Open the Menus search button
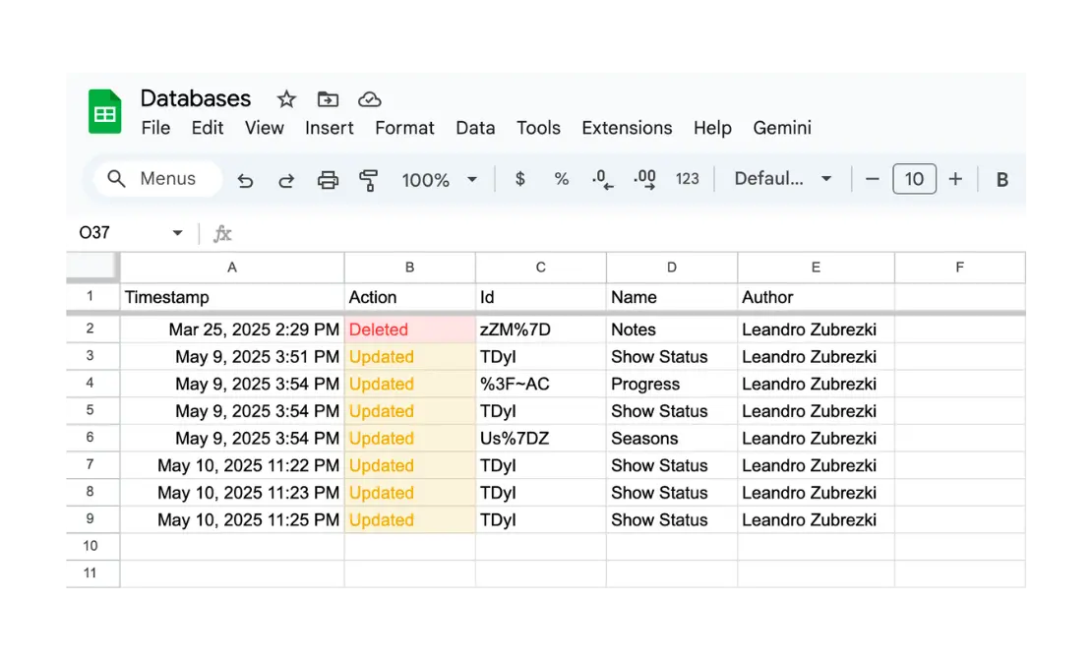Screen dimensions: 1092x661 tap(155, 178)
